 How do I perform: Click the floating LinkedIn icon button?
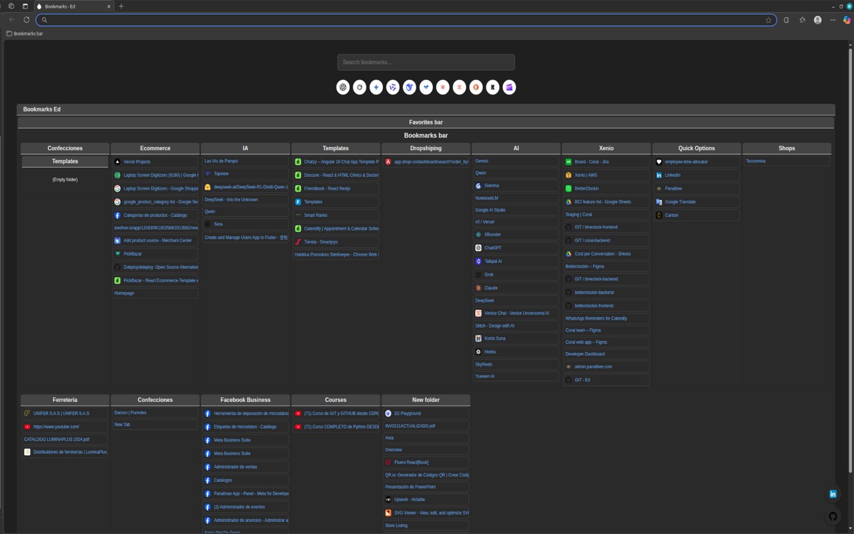tap(833, 494)
